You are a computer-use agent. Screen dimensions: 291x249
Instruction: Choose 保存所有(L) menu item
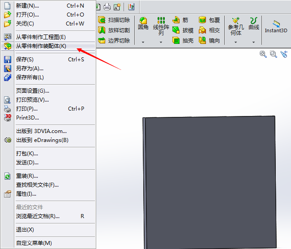48,77
